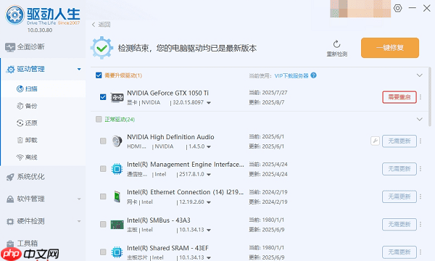This screenshot has width=435, height=261.
Task: Click the NVIDIA High Definition Audio speaker icon
Action: click(117, 141)
